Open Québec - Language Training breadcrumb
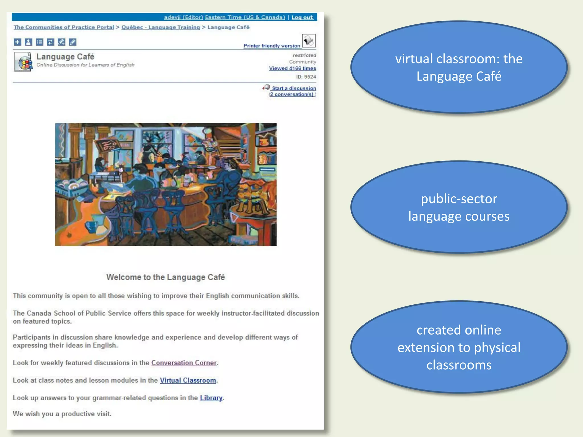583x437 pixels. click(161, 27)
